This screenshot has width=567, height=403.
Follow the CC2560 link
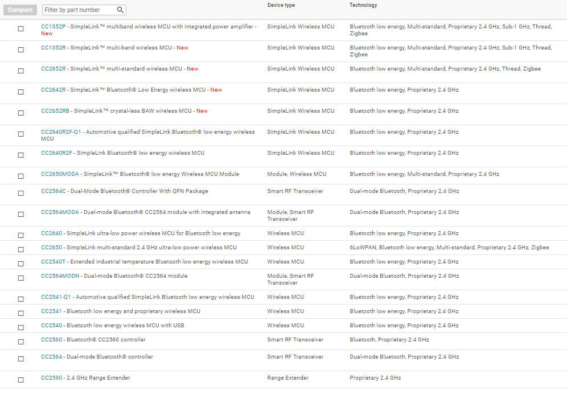coord(51,339)
